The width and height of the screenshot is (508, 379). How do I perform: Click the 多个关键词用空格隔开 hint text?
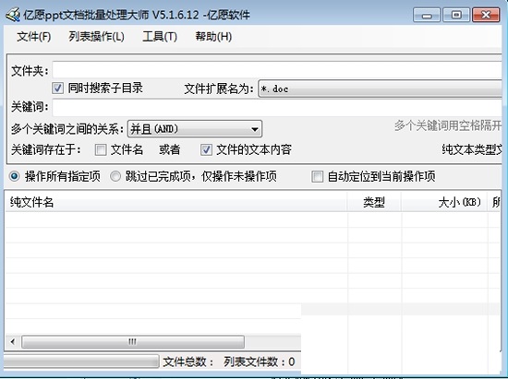[x=448, y=125]
